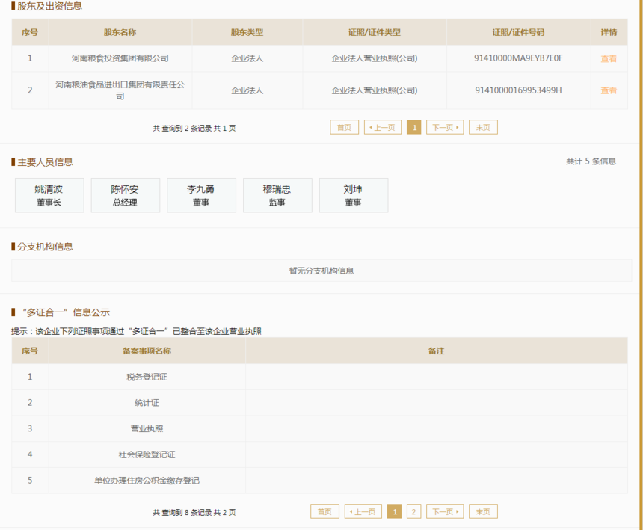Click 营业执照 row entry
This screenshot has height=530, width=643.
click(x=147, y=428)
